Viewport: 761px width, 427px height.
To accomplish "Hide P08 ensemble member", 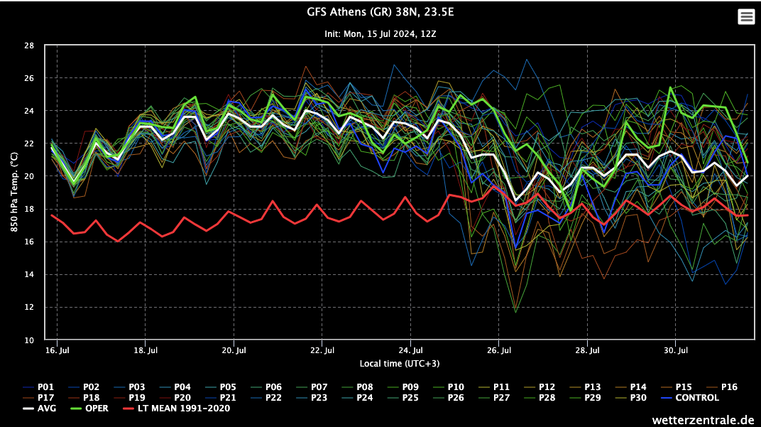I will [x=365, y=387].
